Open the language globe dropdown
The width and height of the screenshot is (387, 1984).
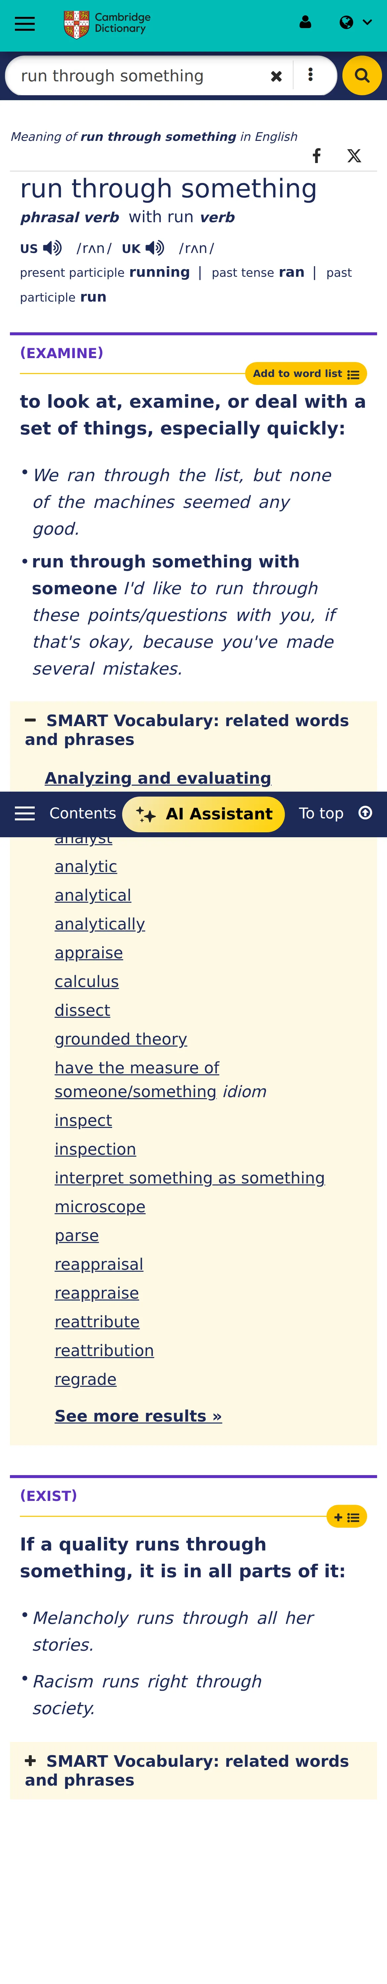coord(355,22)
